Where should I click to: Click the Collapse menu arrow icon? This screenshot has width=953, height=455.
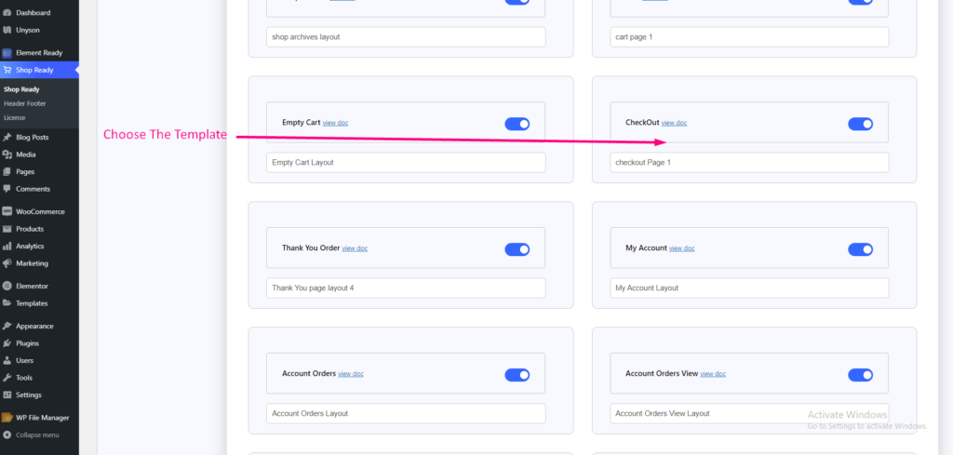7,435
